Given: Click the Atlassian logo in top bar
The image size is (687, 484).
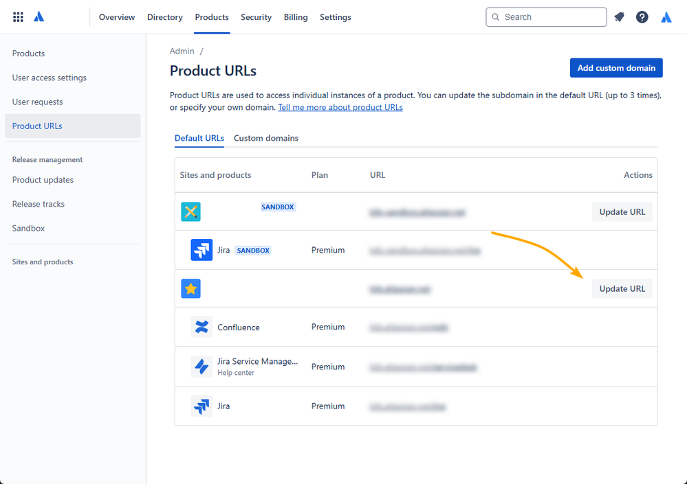Looking at the screenshot, I should (39, 17).
